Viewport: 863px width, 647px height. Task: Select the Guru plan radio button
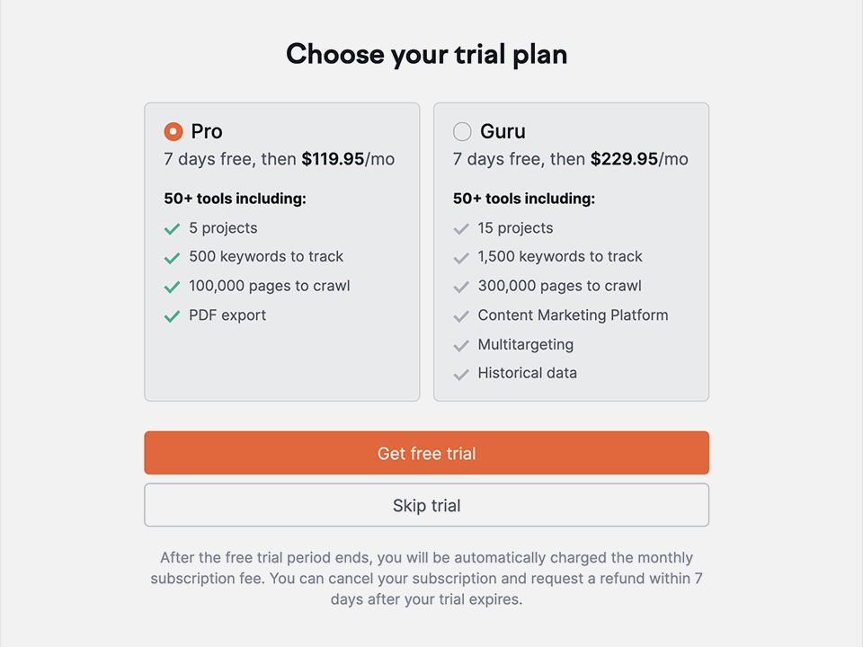click(462, 131)
